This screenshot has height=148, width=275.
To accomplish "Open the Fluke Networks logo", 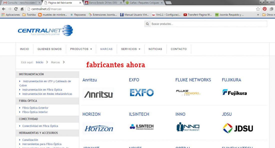I will (188, 93).
